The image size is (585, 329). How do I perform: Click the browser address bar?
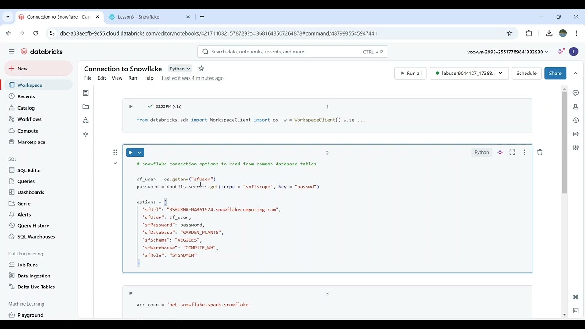coord(280,33)
